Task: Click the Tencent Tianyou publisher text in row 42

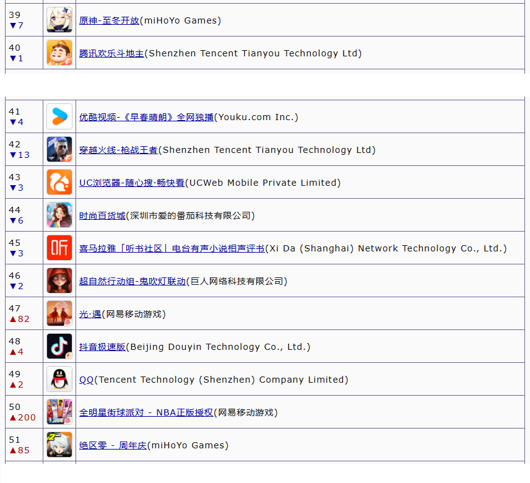Action: point(267,150)
